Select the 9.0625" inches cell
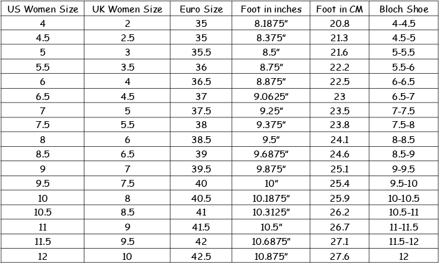The width and height of the screenshot is (439, 263). (x=271, y=96)
